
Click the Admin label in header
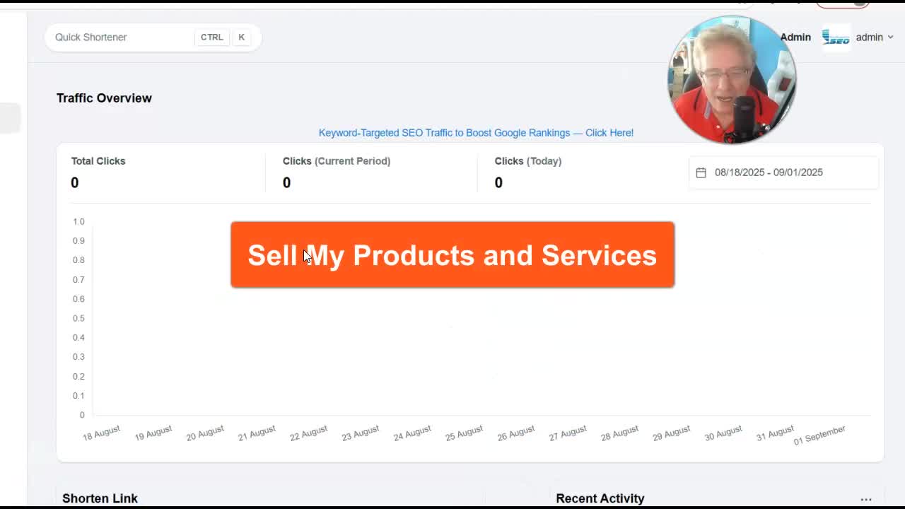[795, 37]
